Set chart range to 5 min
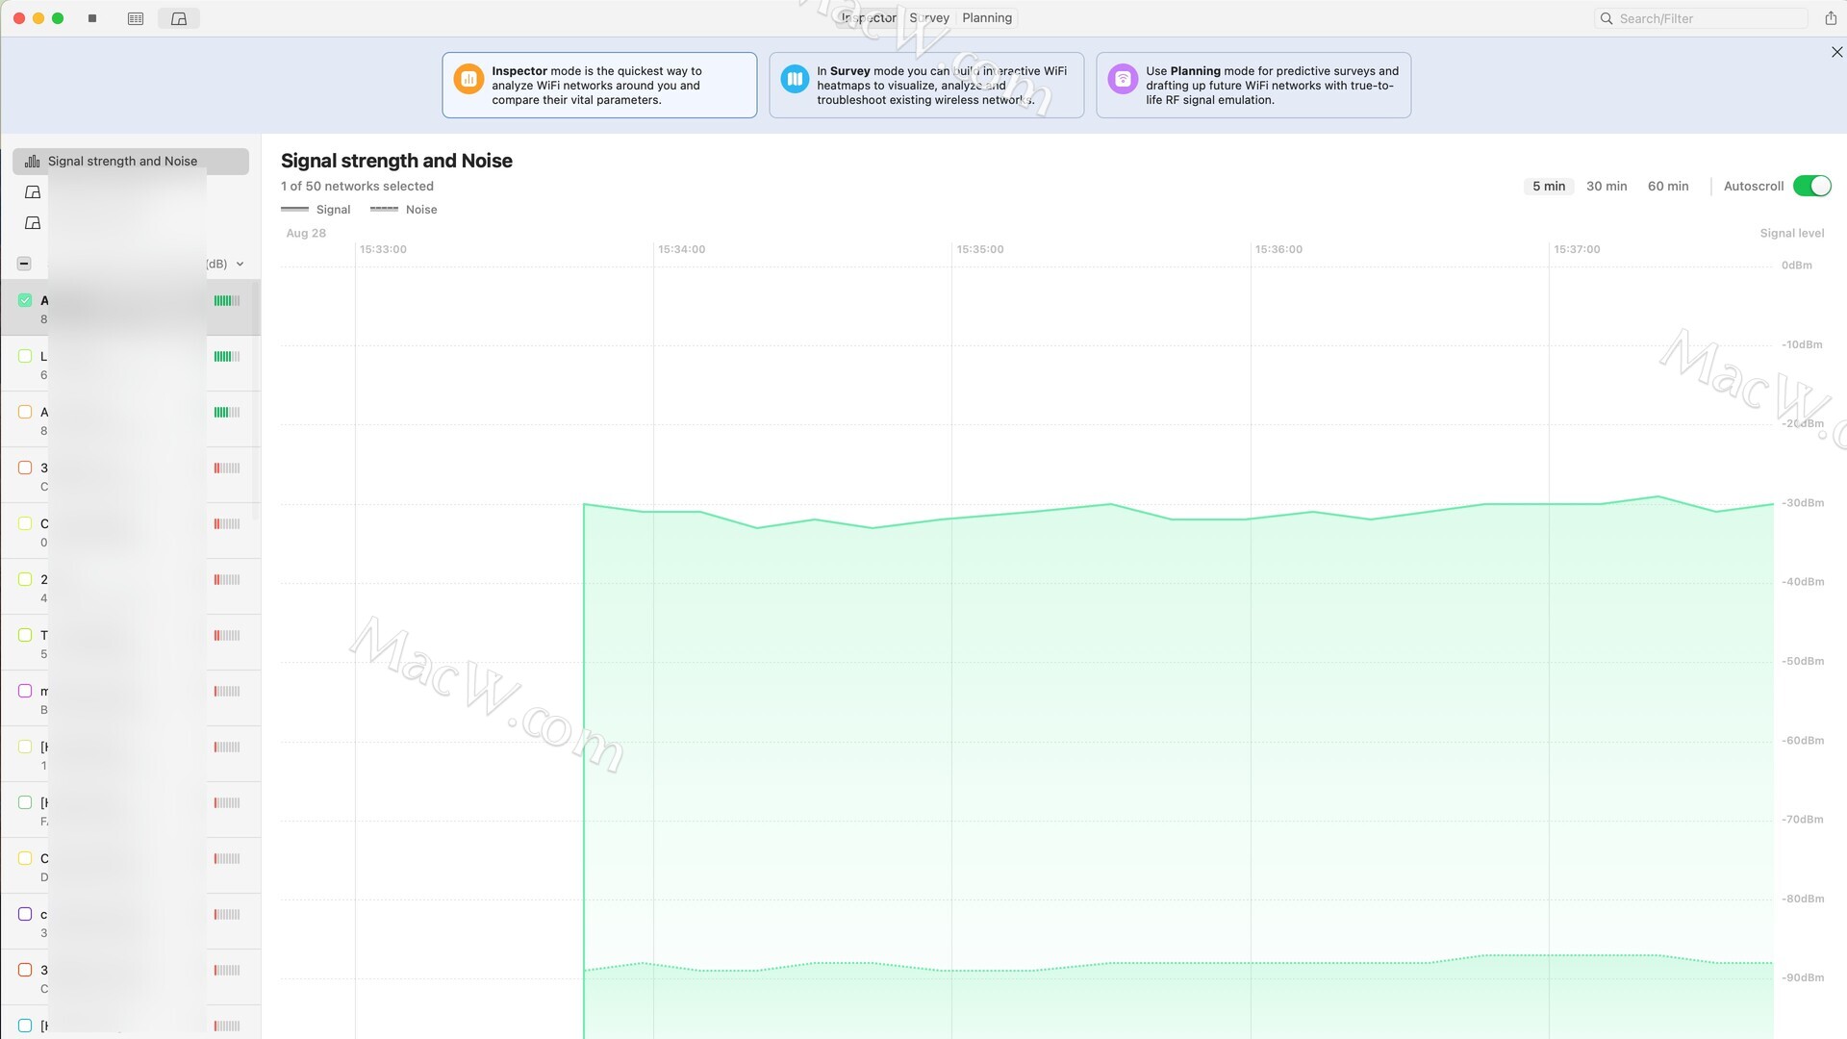This screenshot has width=1847, height=1039. point(1549,186)
